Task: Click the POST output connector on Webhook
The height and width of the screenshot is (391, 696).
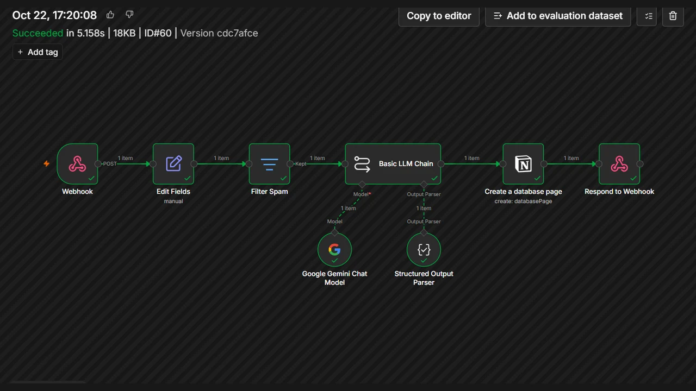Action: point(98,163)
